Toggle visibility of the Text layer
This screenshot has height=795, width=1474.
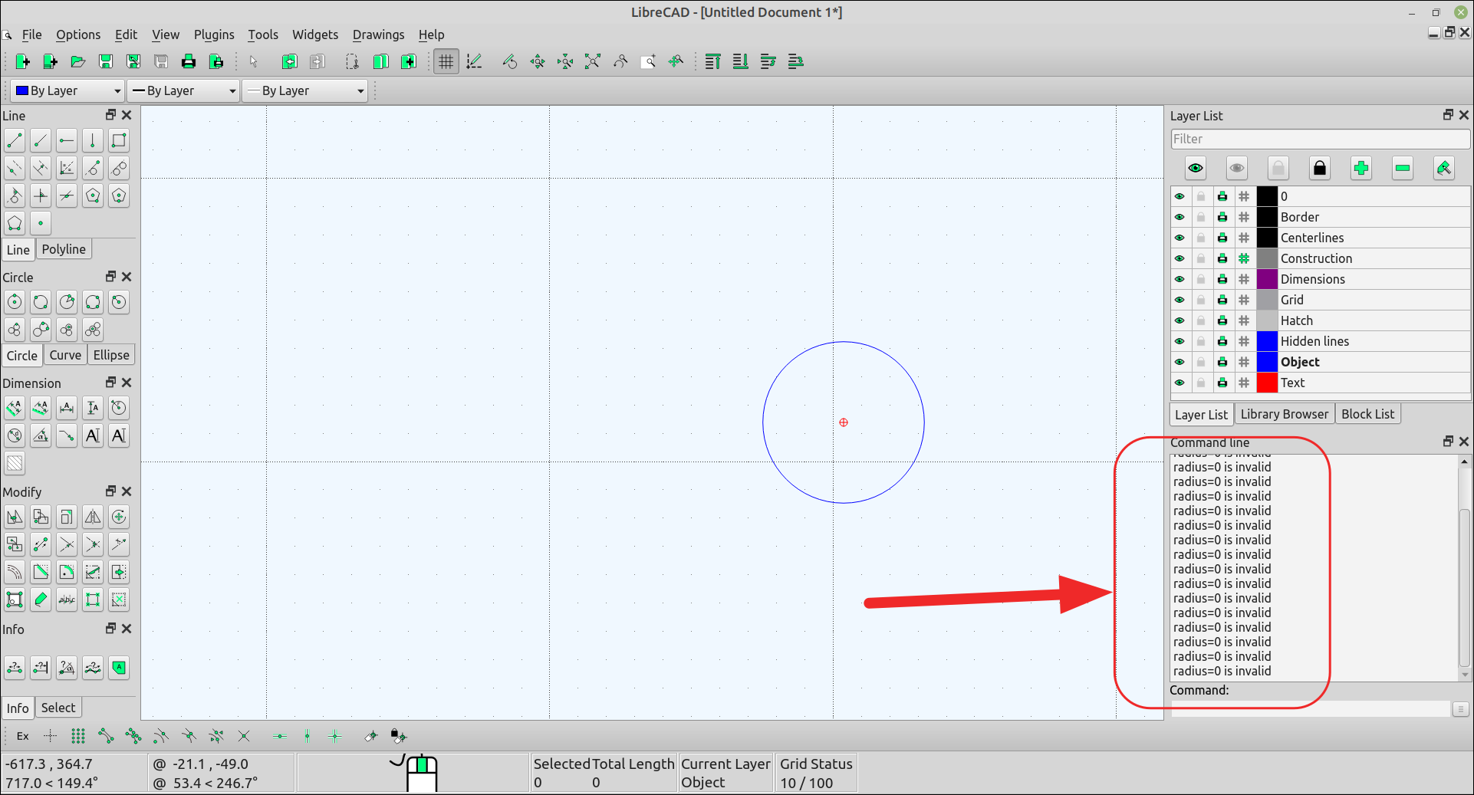pyautogui.click(x=1180, y=383)
